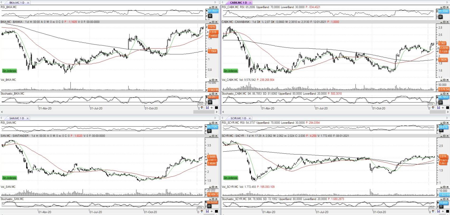This screenshot has width=450, height=215.
Task: Maximize the Stochastic_SAN.MC indicator panel
Action: coord(213,199)
